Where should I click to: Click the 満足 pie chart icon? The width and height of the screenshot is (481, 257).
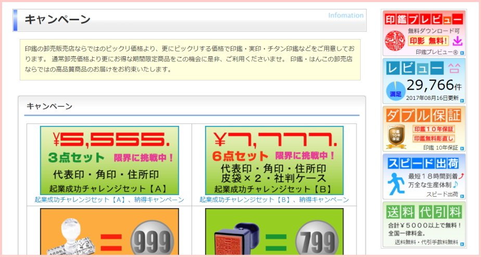396,92
